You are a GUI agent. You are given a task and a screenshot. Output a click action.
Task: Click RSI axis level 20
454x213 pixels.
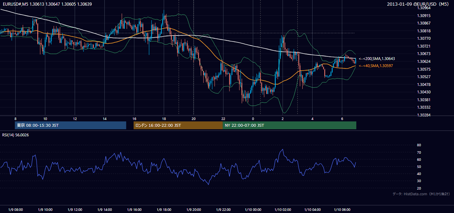coord(419,188)
